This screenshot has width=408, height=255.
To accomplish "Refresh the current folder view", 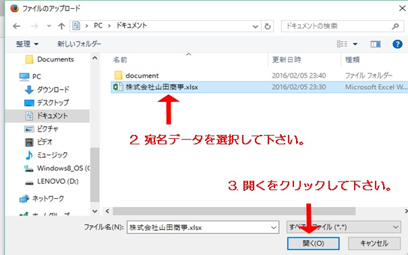I will [x=268, y=26].
